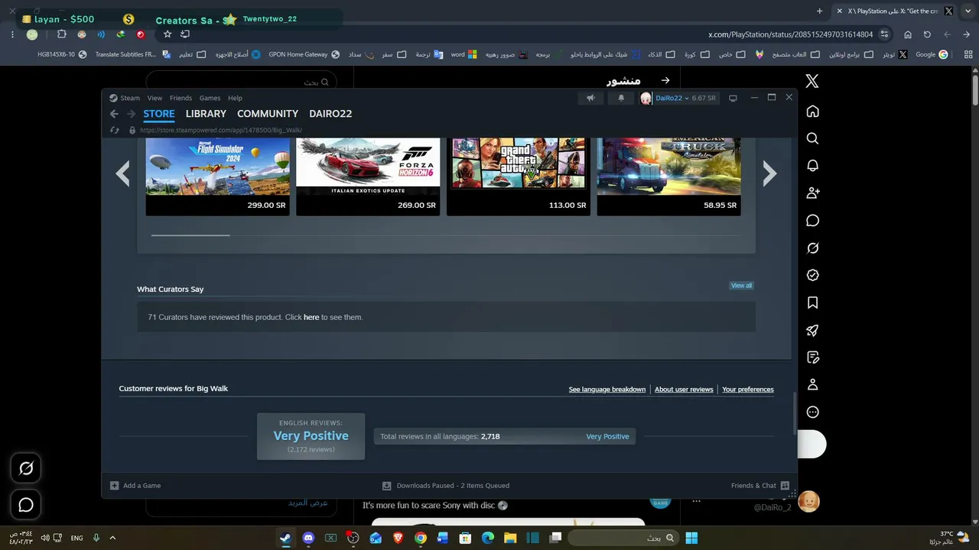Click the Add a Game plus icon
This screenshot has width=979, height=550.
coord(115,485)
